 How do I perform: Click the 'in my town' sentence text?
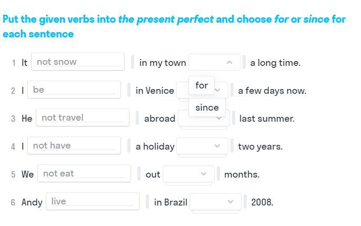point(163,63)
